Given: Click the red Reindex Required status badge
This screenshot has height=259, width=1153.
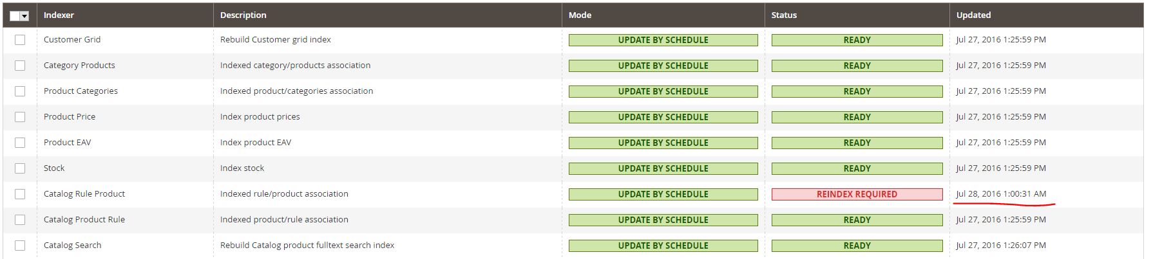Looking at the screenshot, I should tap(857, 194).
